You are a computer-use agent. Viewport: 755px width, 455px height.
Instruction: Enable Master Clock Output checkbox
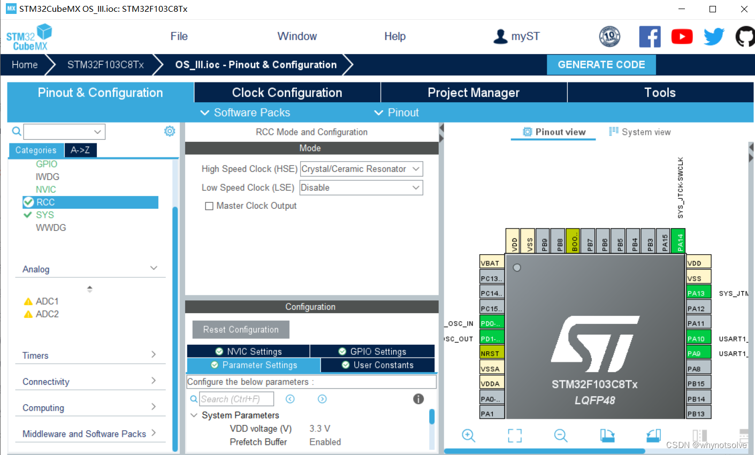(209, 206)
